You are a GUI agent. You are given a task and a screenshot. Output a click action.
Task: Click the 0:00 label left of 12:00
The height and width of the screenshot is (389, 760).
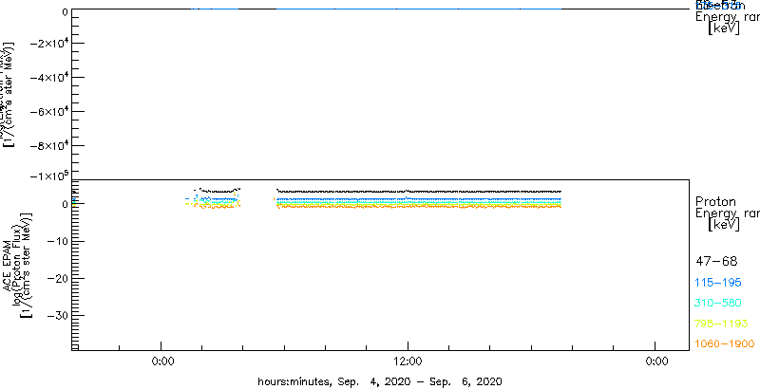click(x=161, y=361)
